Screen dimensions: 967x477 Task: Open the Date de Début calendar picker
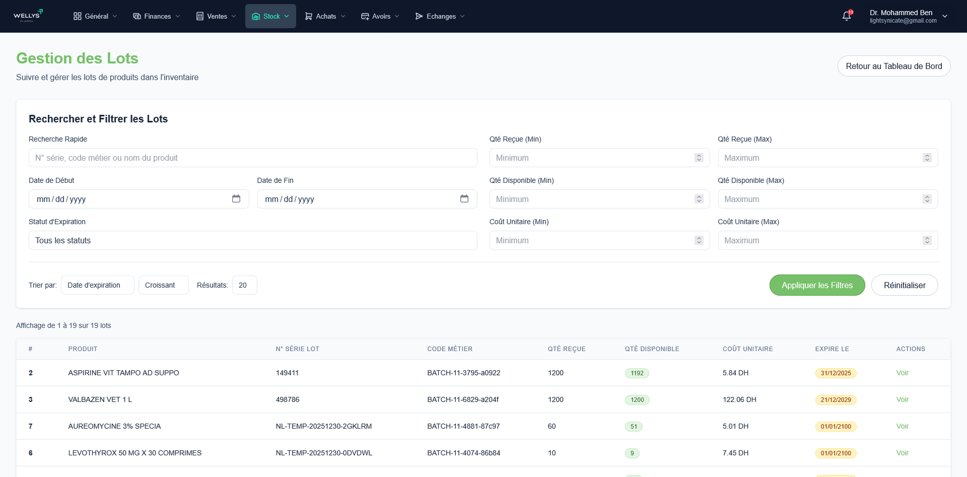(x=236, y=199)
